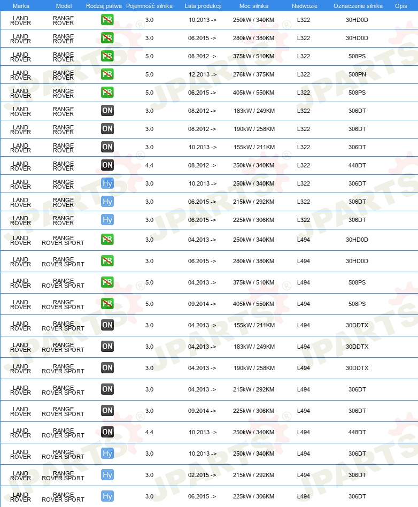Select L322 body cell in the 508PN row
Viewport: 418px width, 507px height.
click(x=303, y=74)
